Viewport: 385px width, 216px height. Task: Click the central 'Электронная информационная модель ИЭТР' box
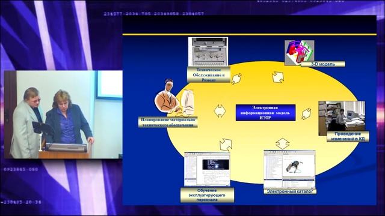tap(265, 113)
